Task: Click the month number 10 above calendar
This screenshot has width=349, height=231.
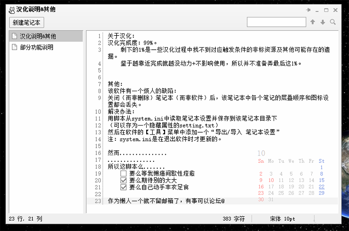Action: coord(261,153)
